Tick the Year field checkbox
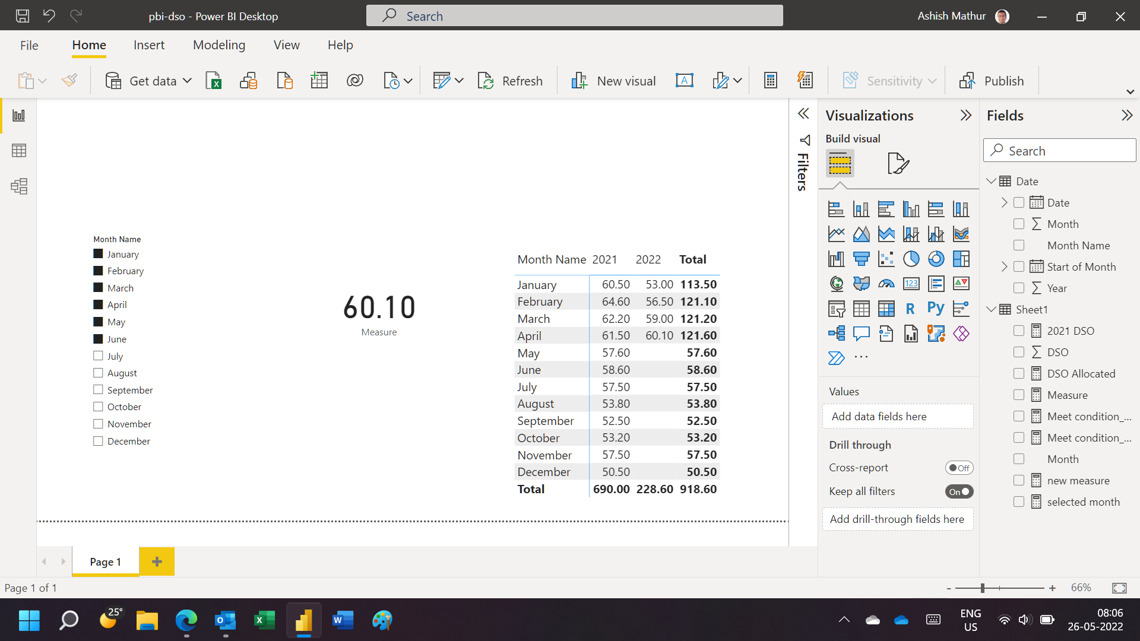The height and width of the screenshot is (641, 1140). tap(1019, 288)
